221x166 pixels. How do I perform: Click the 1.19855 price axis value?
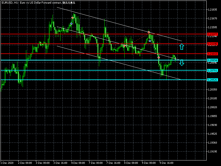212,116
